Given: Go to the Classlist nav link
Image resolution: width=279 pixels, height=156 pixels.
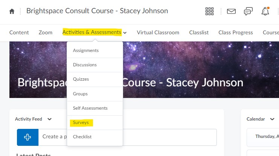Looking at the screenshot, I should 199,32.
